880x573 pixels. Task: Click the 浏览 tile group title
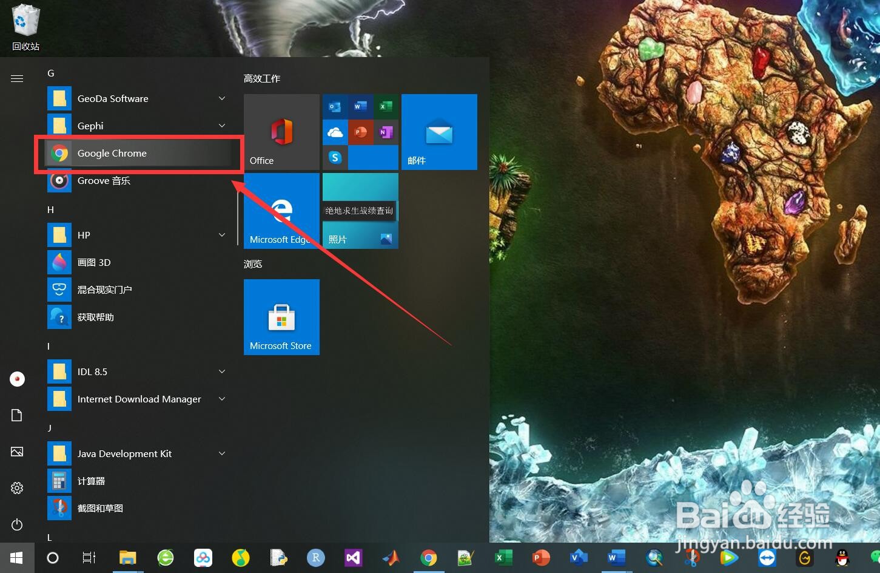(x=253, y=263)
